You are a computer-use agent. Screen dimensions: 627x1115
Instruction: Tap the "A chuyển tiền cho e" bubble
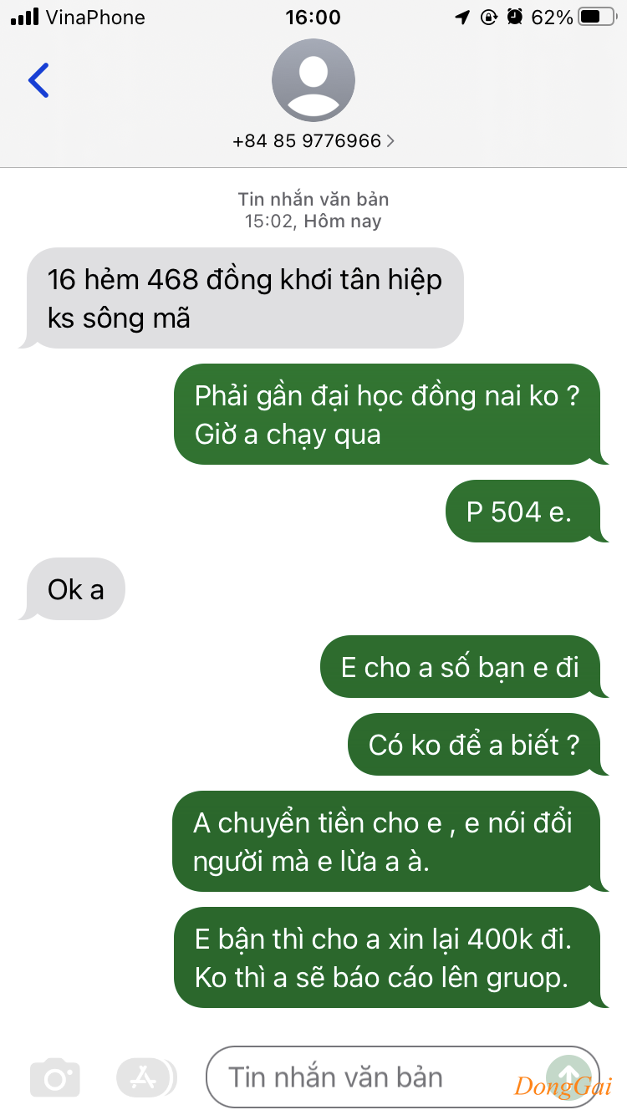point(390,841)
